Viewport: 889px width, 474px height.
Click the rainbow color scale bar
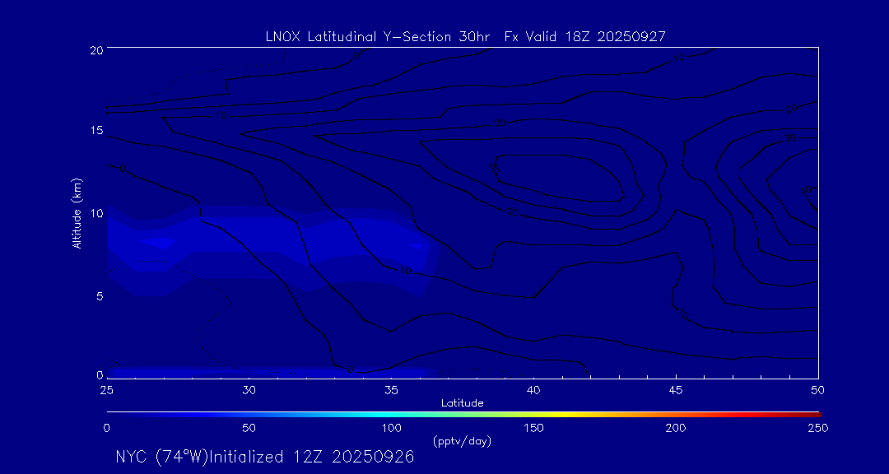[463, 415]
